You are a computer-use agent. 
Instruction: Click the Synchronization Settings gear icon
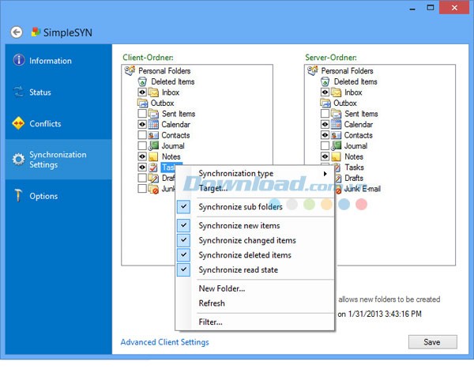[x=18, y=160]
